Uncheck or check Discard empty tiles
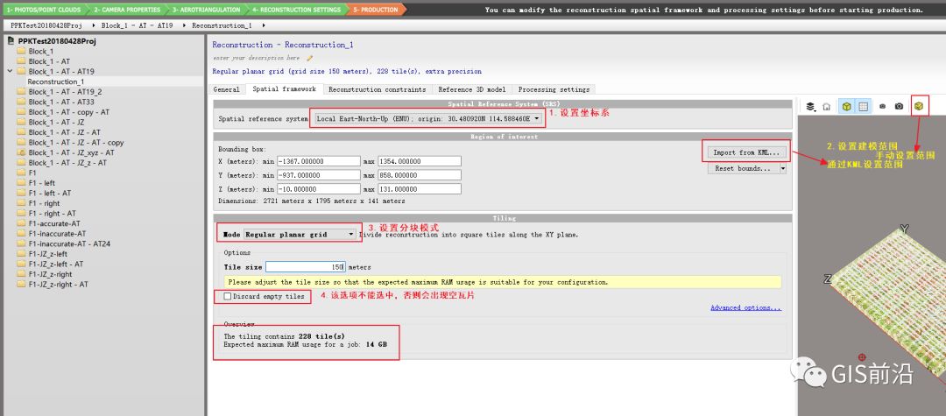 228,297
